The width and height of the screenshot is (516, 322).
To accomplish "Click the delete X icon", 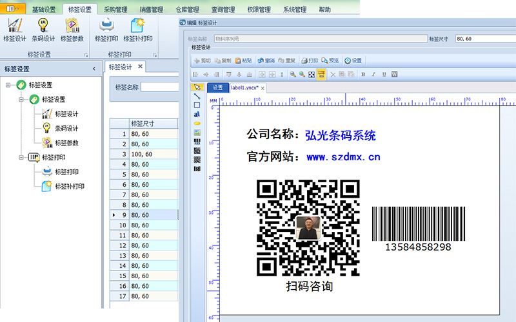I will coord(333,75).
